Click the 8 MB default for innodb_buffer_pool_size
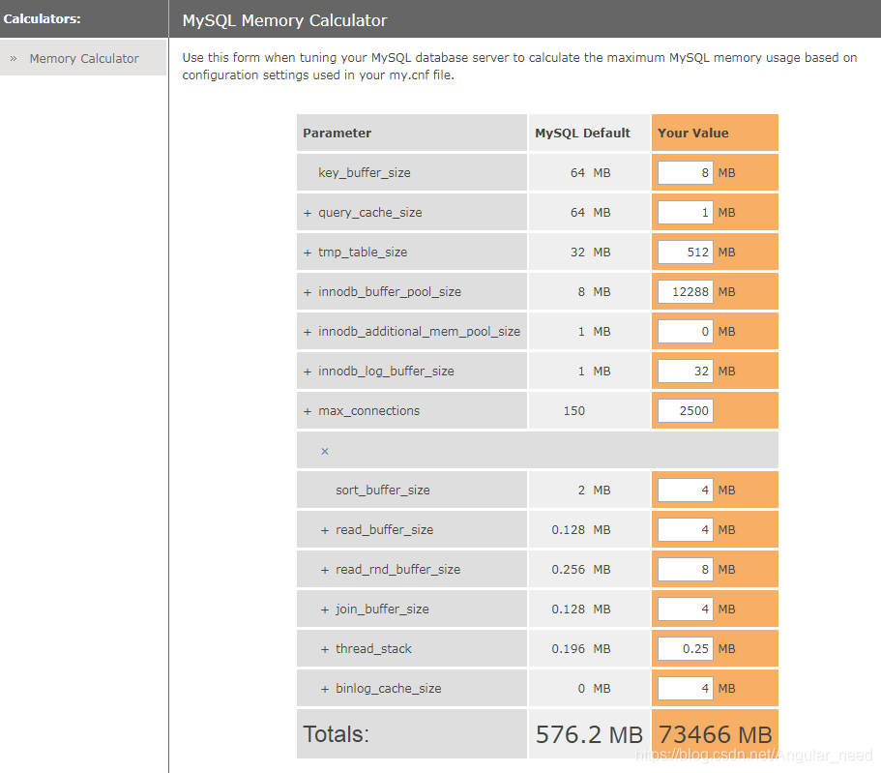 (x=594, y=292)
